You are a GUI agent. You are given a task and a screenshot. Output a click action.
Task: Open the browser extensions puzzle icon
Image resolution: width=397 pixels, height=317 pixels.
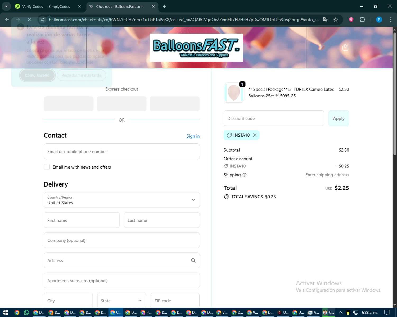click(x=363, y=20)
